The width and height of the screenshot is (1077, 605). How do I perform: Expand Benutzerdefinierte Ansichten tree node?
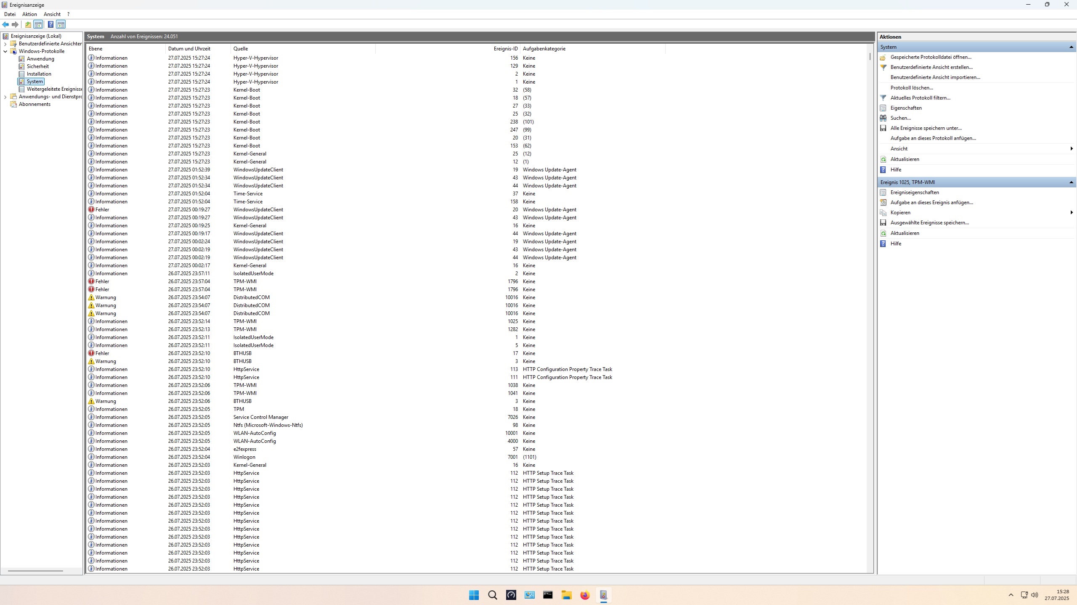click(x=5, y=44)
